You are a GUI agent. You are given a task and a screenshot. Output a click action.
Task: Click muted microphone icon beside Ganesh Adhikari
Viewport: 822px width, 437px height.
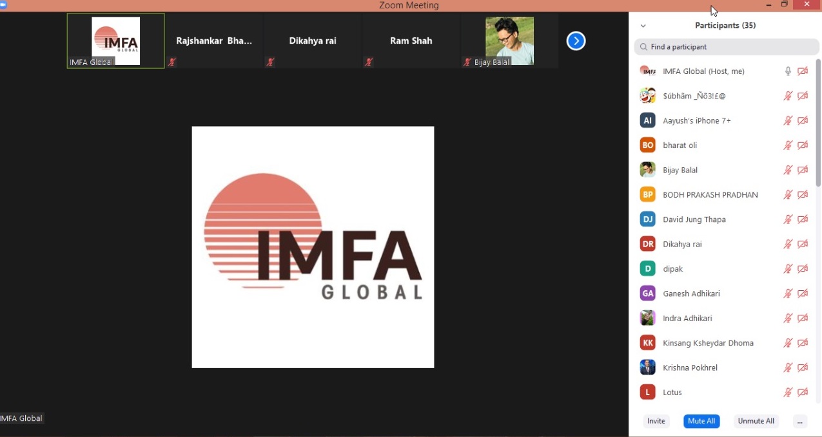(x=788, y=293)
